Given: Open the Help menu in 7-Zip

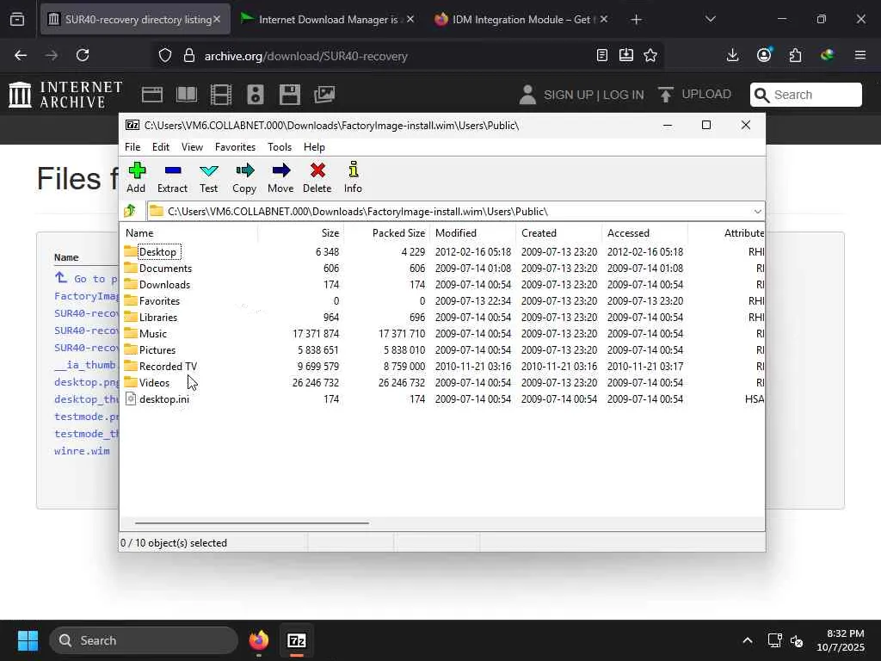Looking at the screenshot, I should (x=314, y=146).
